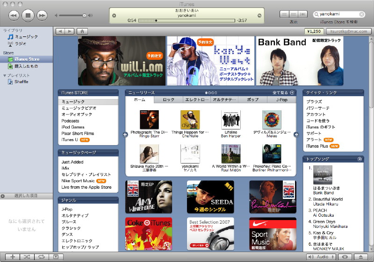Show previous page of new releases
Screen dimensions: 374x262
pyautogui.click(x=125, y=135)
